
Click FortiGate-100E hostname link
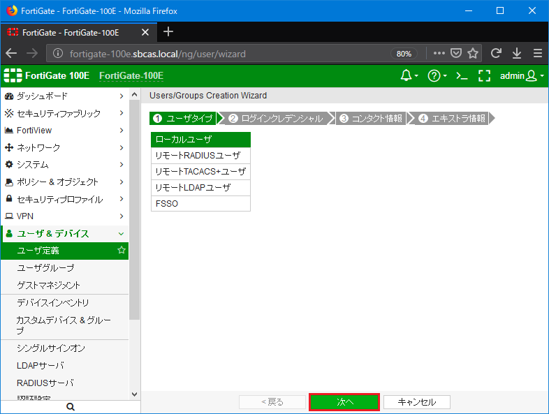(131, 76)
